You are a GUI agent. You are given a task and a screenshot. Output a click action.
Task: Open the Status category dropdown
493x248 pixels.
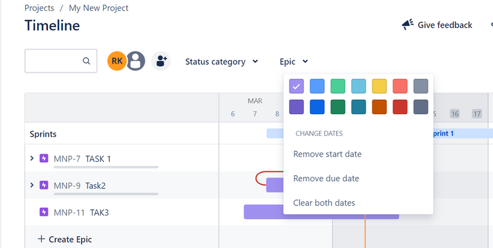coord(221,62)
